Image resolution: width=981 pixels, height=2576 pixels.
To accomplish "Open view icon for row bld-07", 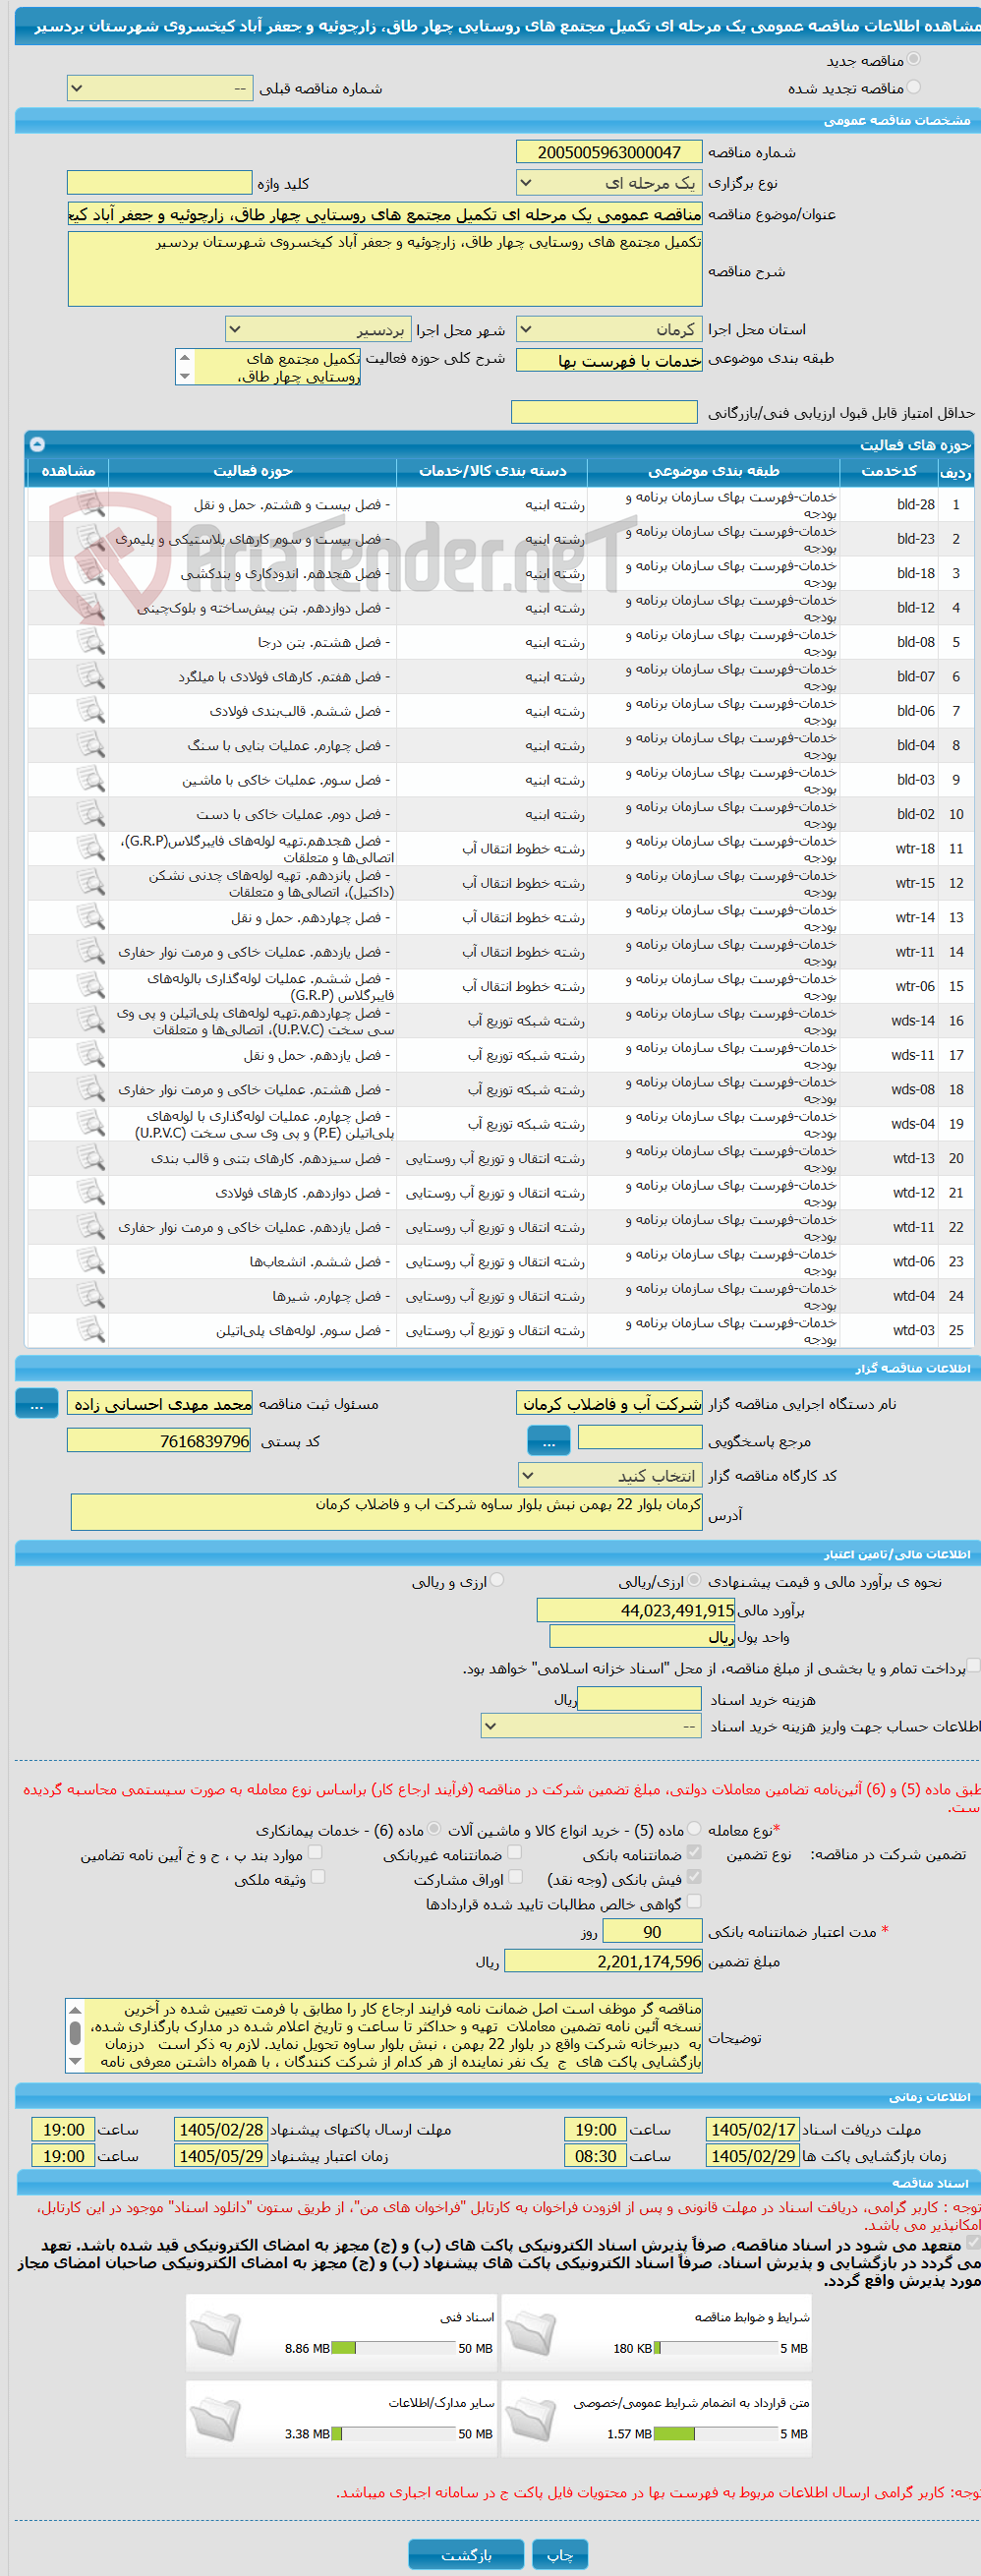I will [x=91, y=676].
